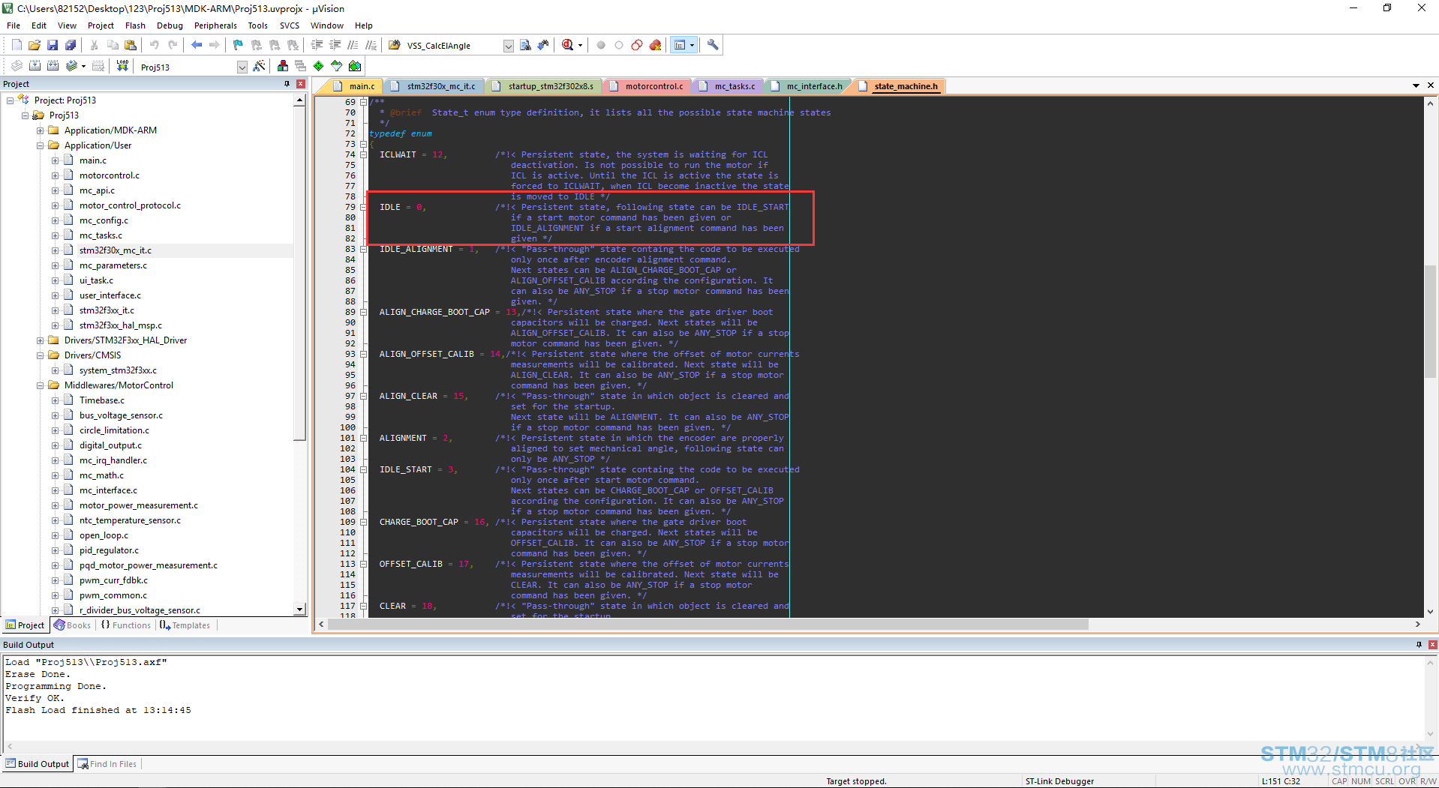Save the current file
Image resolution: width=1439 pixels, height=788 pixels.
[x=53, y=45]
